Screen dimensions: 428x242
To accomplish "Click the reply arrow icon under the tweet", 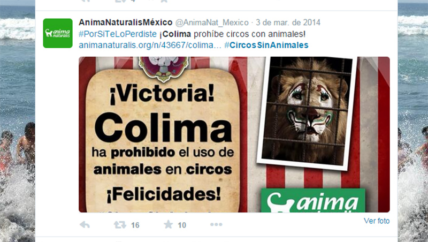I will (x=85, y=225).
